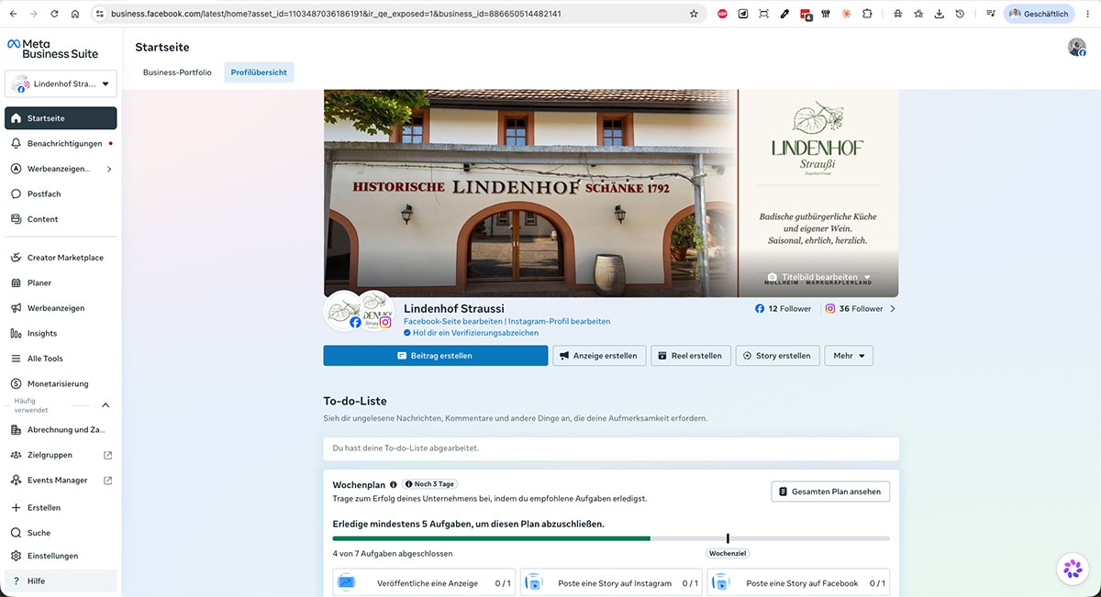Click the browser address bar
1101x597 pixels.
tap(399, 14)
